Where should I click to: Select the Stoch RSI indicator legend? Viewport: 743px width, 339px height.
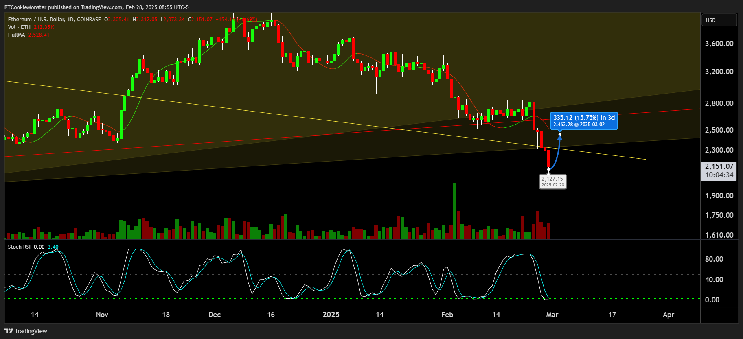click(x=19, y=247)
